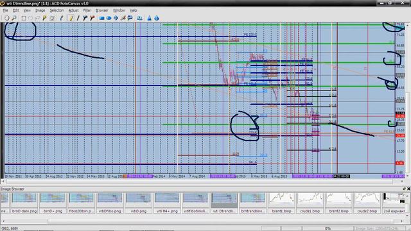Click the Image Browser panel title
The image size is (411, 231).
tap(13, 189)
